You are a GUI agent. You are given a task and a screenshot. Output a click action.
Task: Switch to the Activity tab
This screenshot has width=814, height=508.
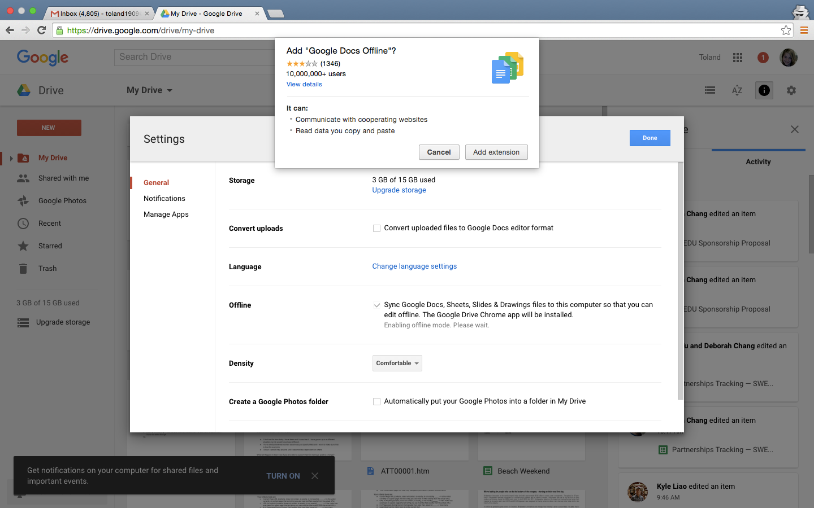coord(758,162)
